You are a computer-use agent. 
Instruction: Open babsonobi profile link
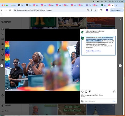(x=101, y=31)
